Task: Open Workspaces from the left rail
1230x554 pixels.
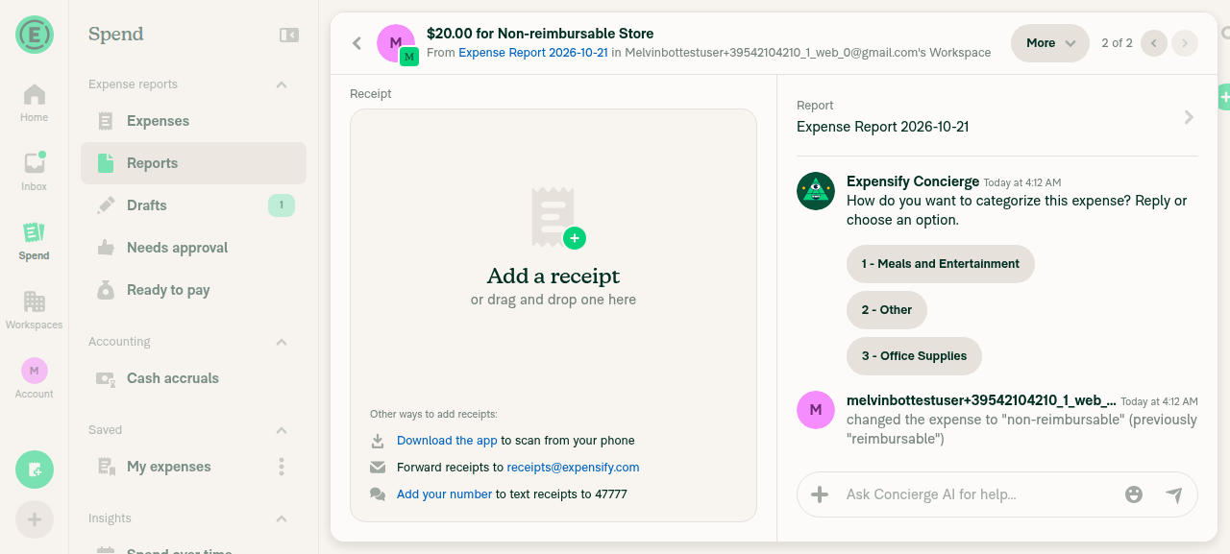Action: 34,310
